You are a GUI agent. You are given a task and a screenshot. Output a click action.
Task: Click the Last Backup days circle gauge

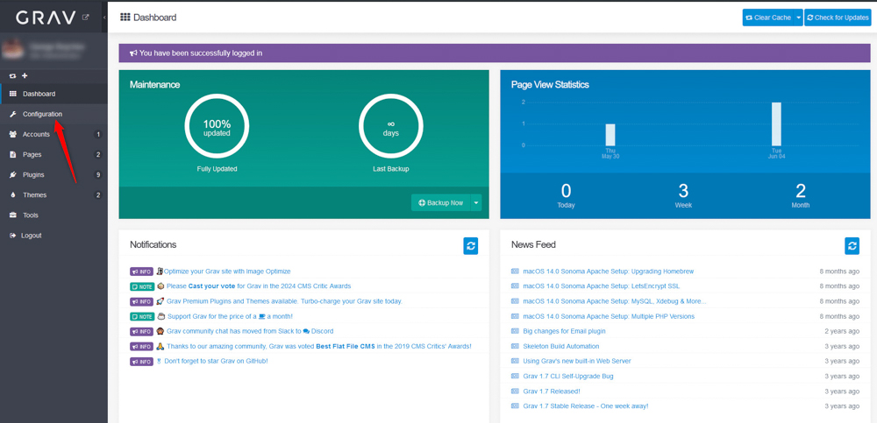click(391, 127)
